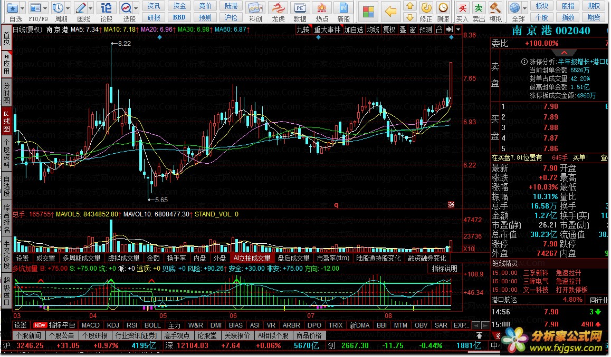Click the green 卖出 sell icon
The image size is (611, 357).
[x=479, y=8]
